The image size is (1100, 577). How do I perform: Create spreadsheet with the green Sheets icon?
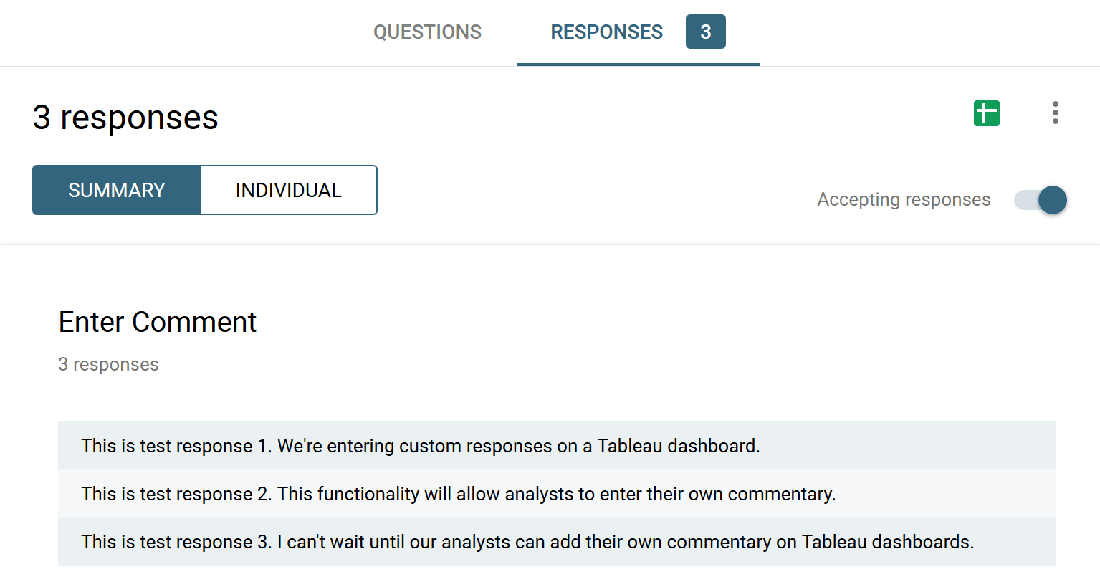986,113
